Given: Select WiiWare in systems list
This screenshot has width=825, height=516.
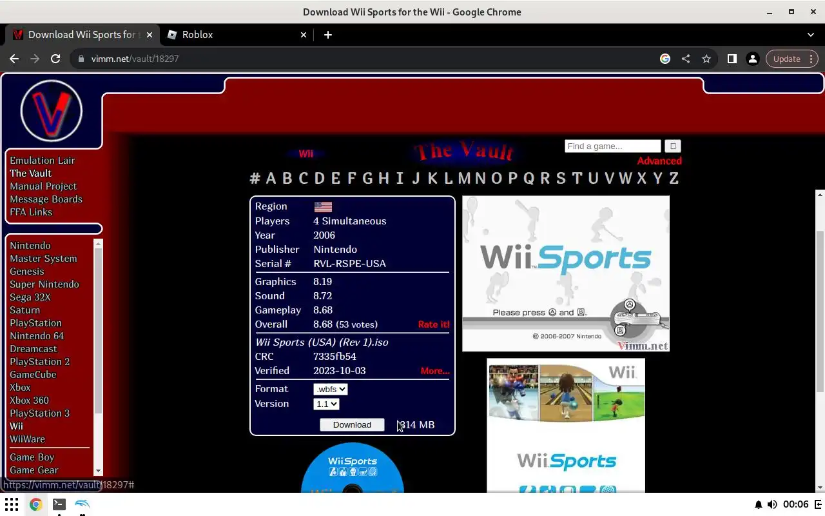Looking at the screenshot, I should pyautogui.click(x=27, y=439).
